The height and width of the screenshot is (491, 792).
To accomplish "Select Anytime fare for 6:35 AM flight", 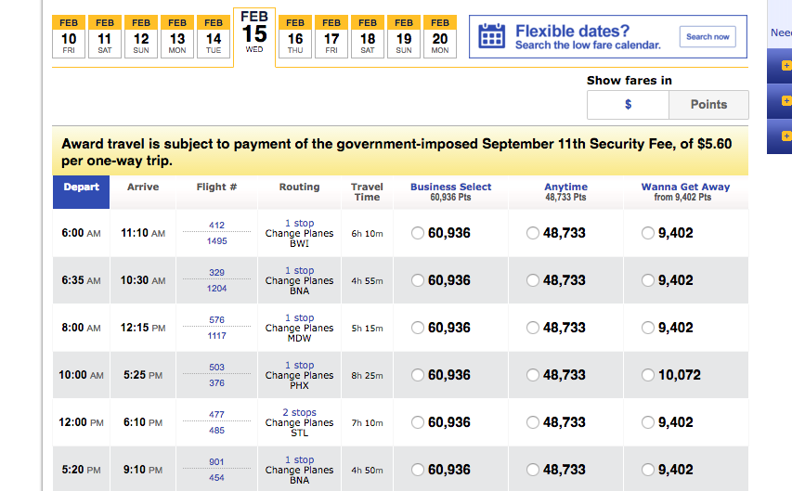I will (533, 280).
